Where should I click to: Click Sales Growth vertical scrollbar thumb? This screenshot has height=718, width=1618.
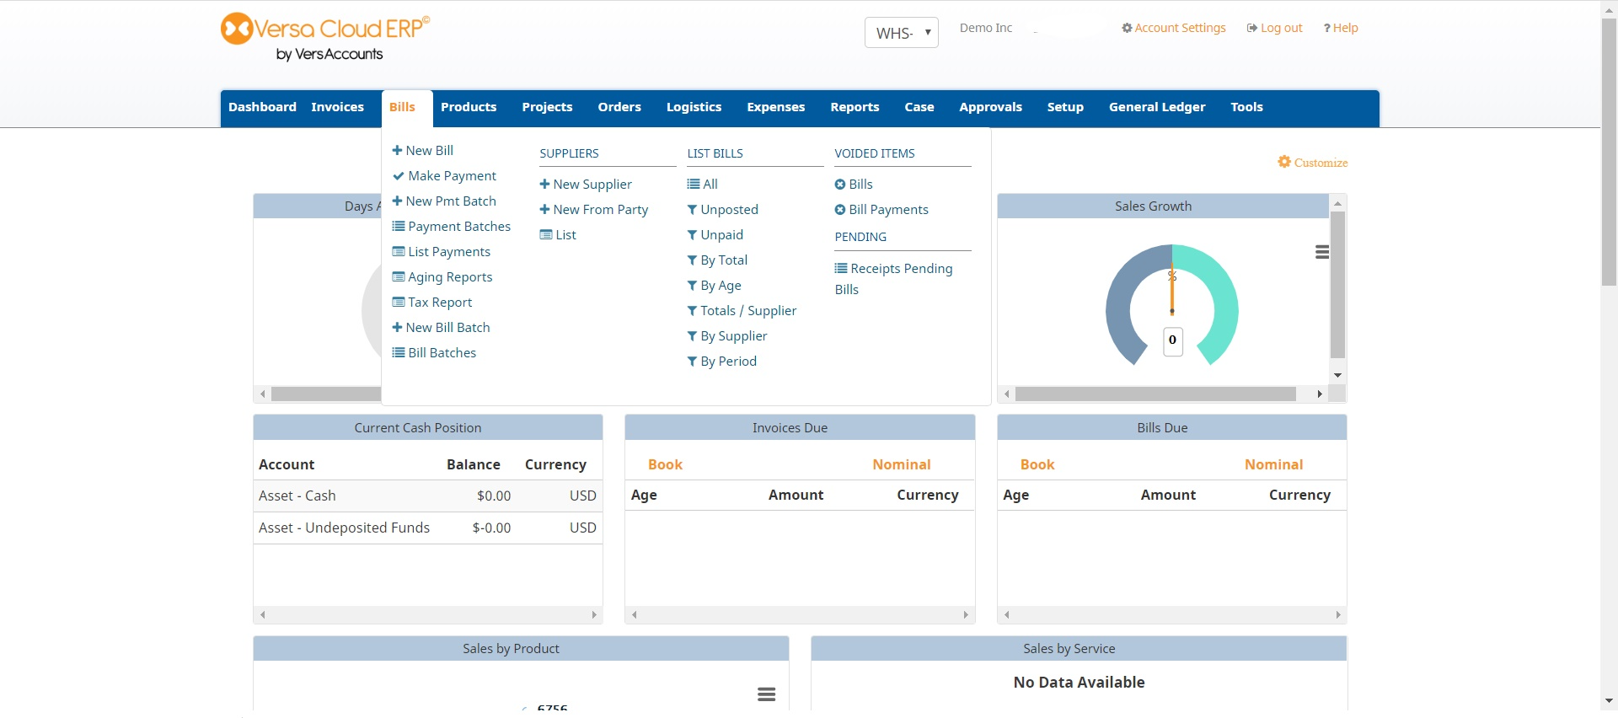pyautogui.click(x=1337, y=285)
